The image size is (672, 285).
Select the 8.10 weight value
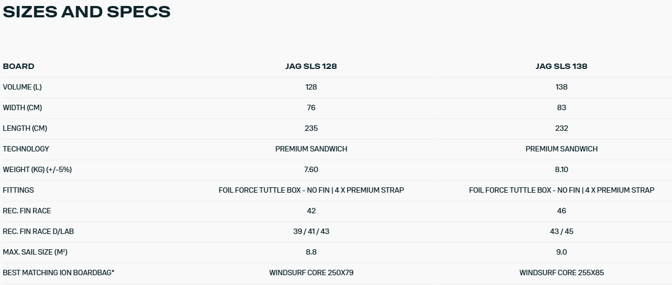coord(561,169)
